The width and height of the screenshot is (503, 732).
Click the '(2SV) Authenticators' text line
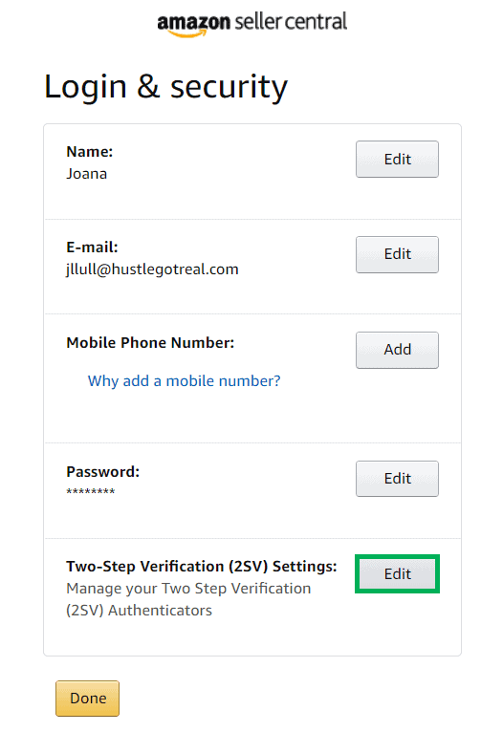click(140, 611)
